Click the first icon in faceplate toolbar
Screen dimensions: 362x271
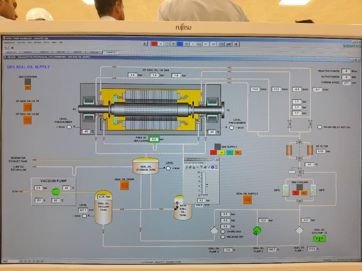(x=187, y=167)
